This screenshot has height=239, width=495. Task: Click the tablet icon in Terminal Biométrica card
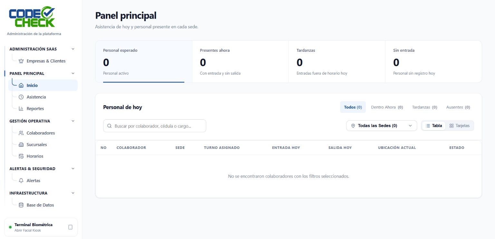tap(70, 227)
